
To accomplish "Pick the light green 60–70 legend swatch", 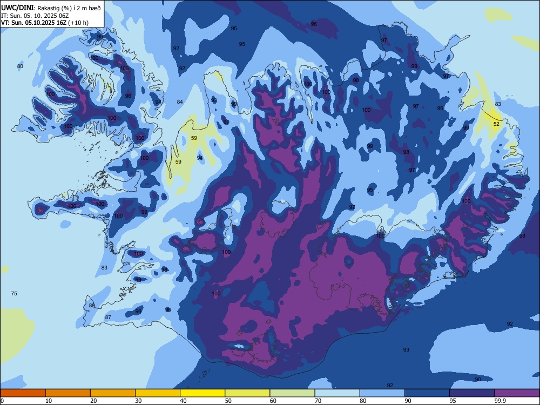I will pyautogui.click(x=292, y=393).
